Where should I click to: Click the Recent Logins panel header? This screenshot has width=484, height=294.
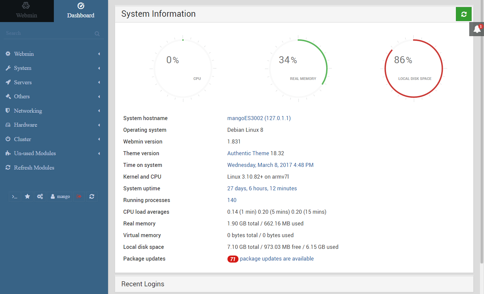pos(294,284)
